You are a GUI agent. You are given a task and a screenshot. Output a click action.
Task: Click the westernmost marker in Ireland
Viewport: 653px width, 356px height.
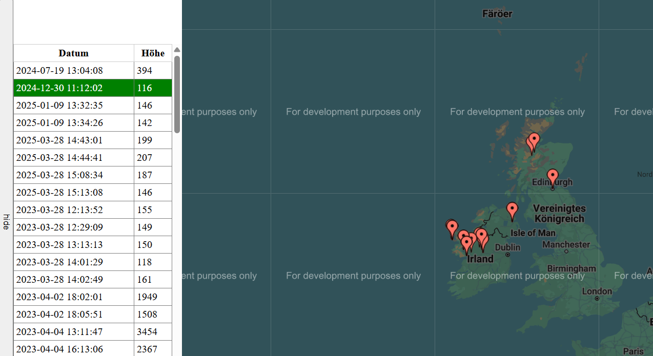pos(451,227)
